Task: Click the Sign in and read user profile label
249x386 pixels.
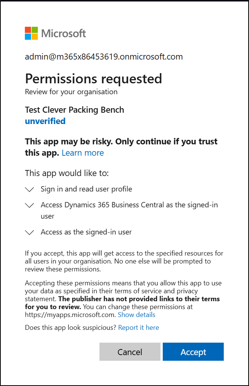Action: pos(86,189)
